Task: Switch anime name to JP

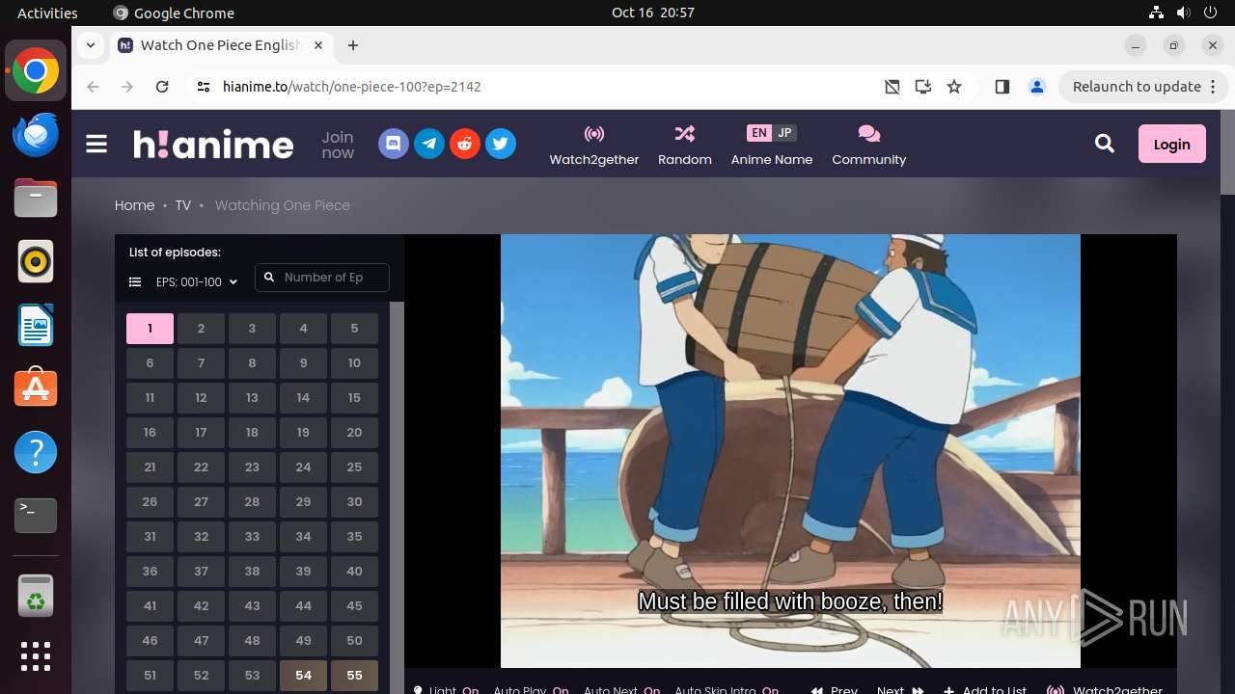Action: [784, 133]
